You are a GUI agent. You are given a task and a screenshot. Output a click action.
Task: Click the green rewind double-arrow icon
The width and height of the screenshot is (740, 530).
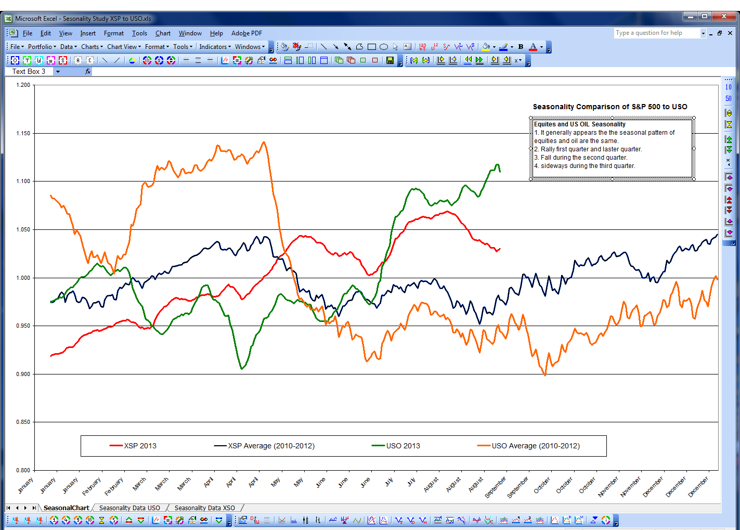click(468, 60)
